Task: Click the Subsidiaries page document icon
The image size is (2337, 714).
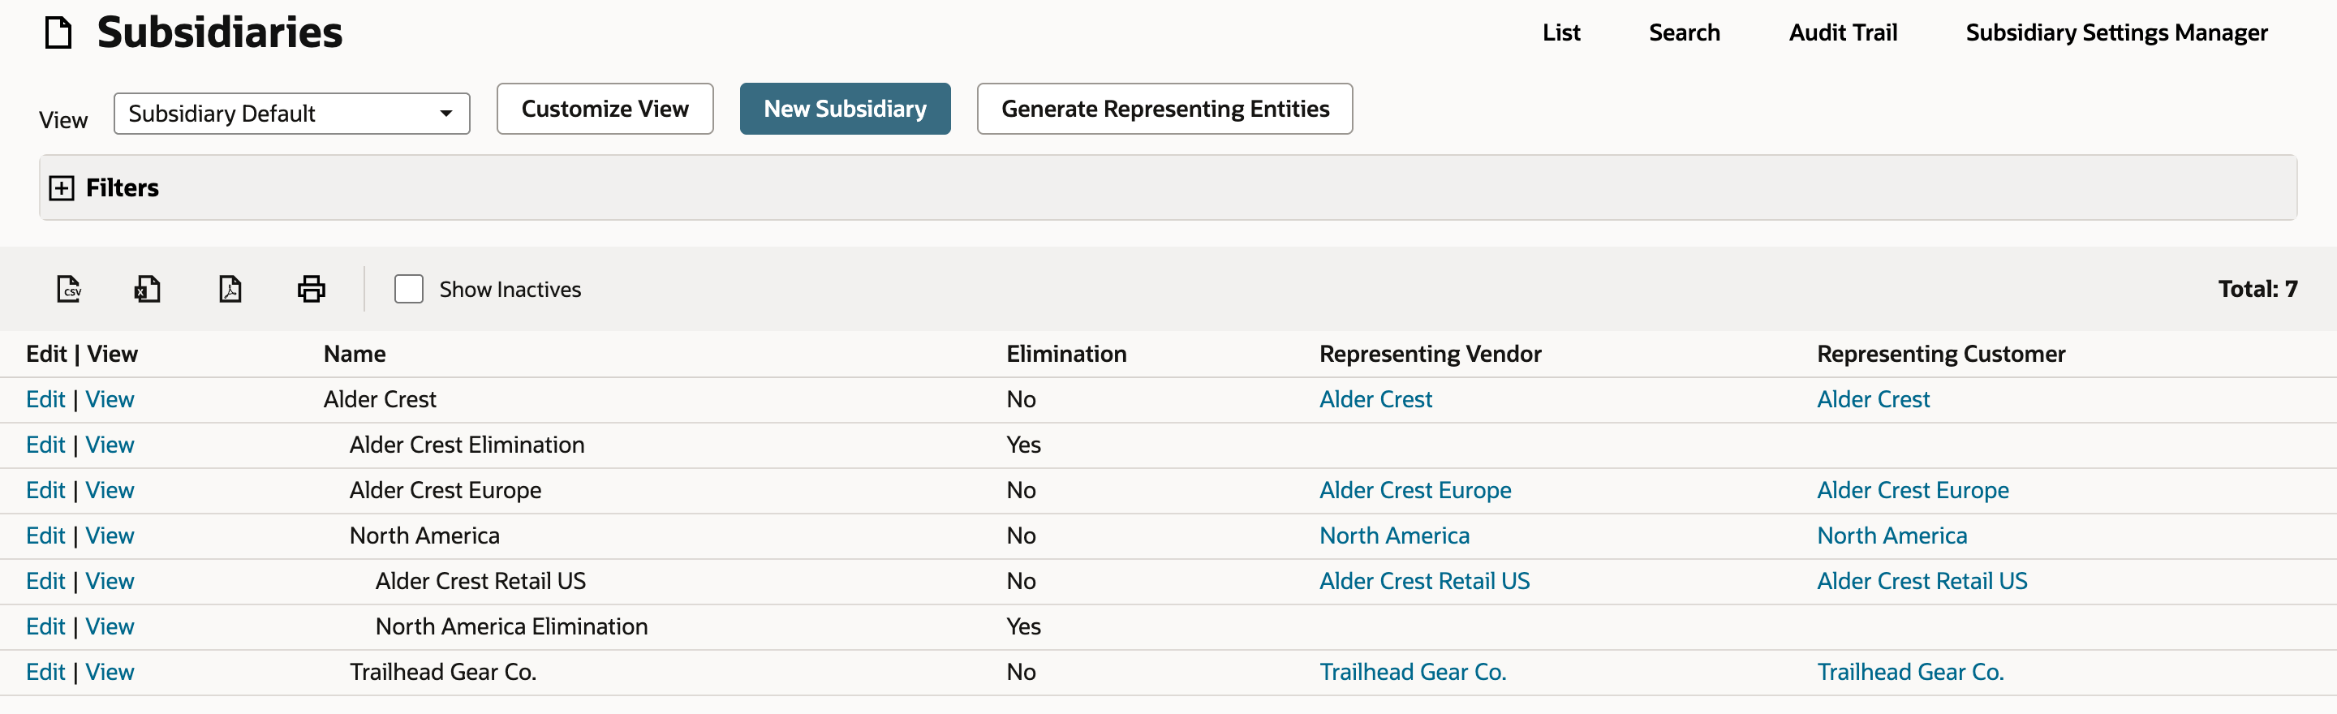Action: (58, 32)
